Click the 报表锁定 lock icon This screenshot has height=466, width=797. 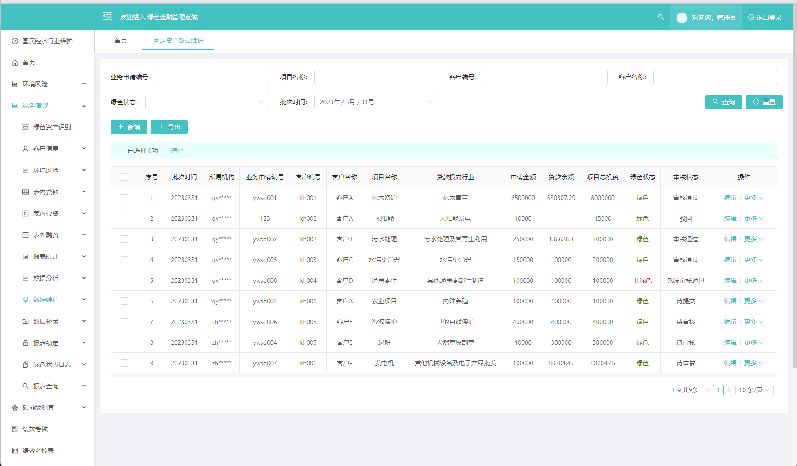point(26,343)
